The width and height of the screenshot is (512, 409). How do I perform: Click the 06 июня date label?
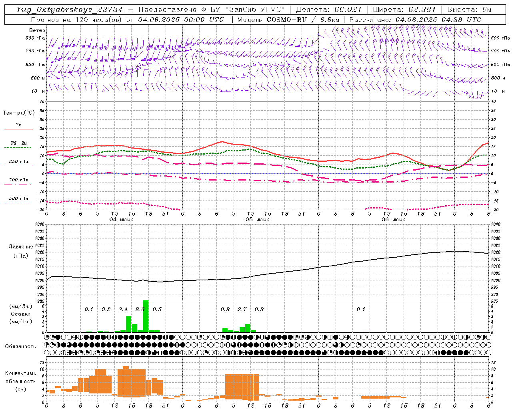394,220
